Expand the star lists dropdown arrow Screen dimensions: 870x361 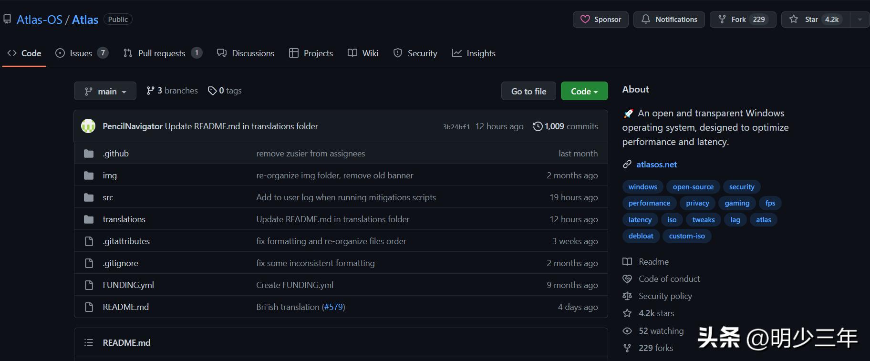tap(860, 20)
